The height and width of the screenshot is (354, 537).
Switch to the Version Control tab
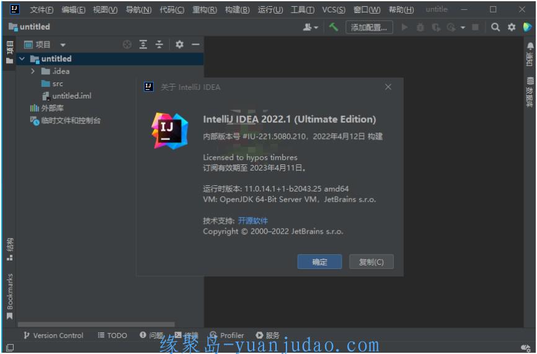coord(53,335)
